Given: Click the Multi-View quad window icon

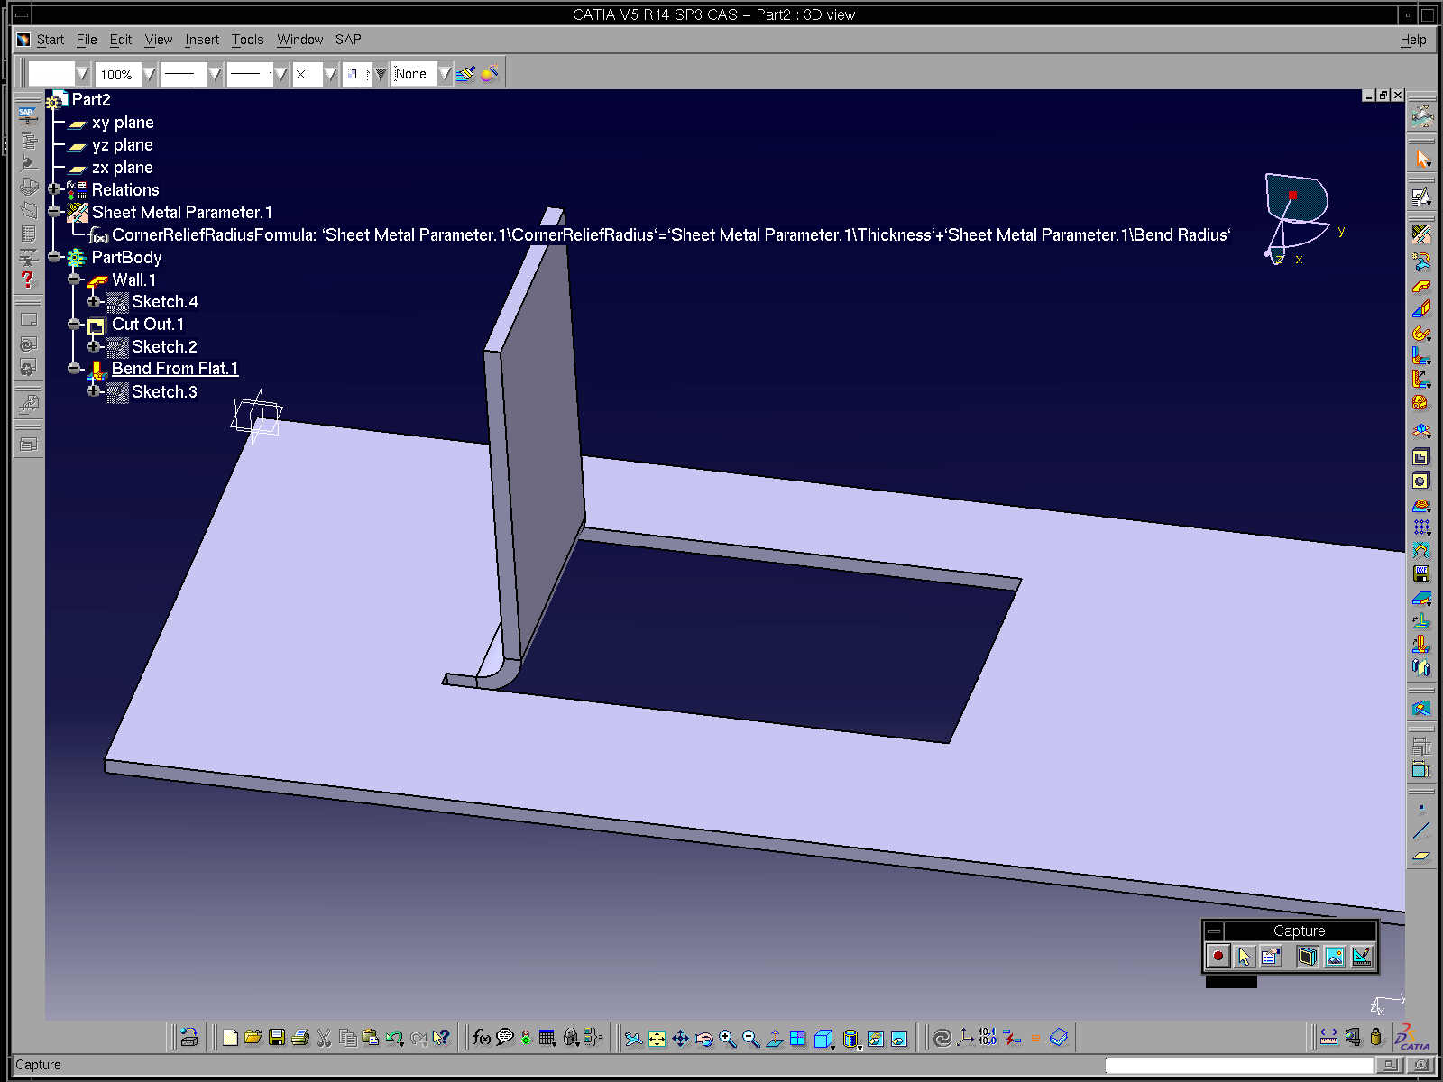Looking at the screenshot, I should 798,1039.
